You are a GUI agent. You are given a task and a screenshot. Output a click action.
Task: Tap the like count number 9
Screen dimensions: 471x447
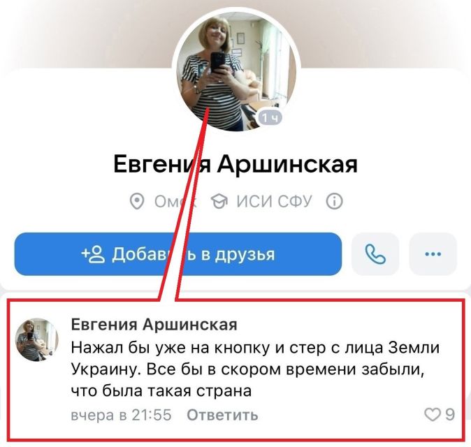pyautogui.click(x=449, y=415)
